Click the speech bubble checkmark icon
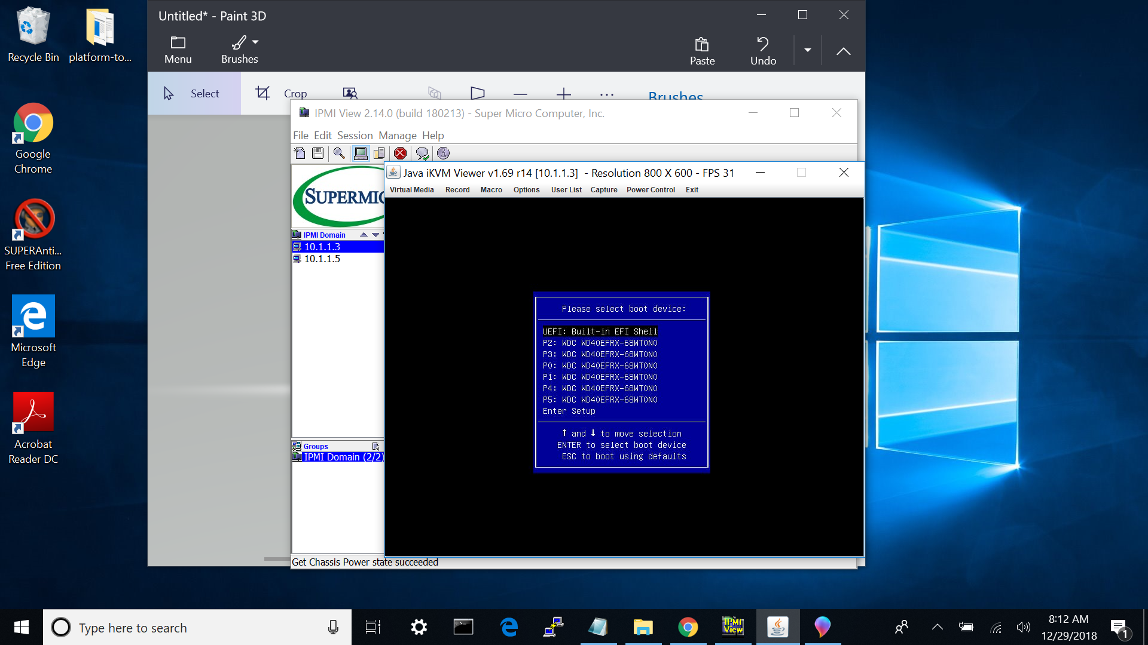Viewport: 1148px width, 645px height. [x=422, y=153]
